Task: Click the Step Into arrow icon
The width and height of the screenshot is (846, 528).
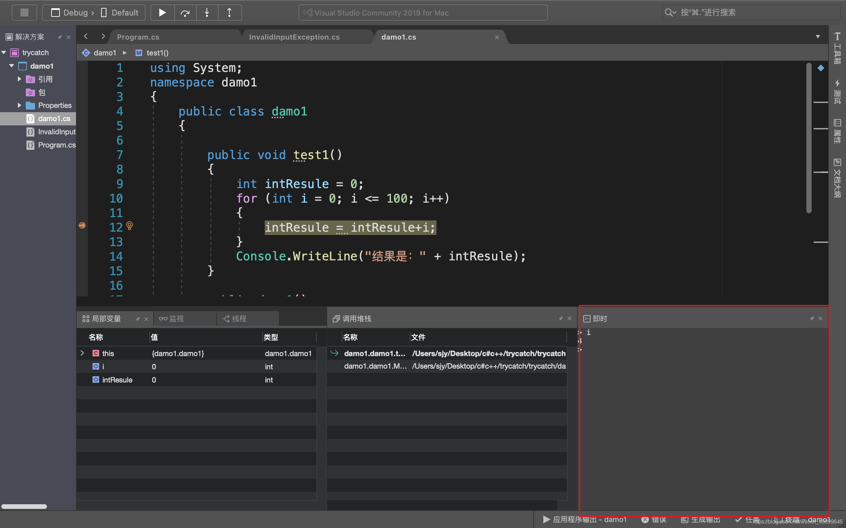Action: (207, 13)
